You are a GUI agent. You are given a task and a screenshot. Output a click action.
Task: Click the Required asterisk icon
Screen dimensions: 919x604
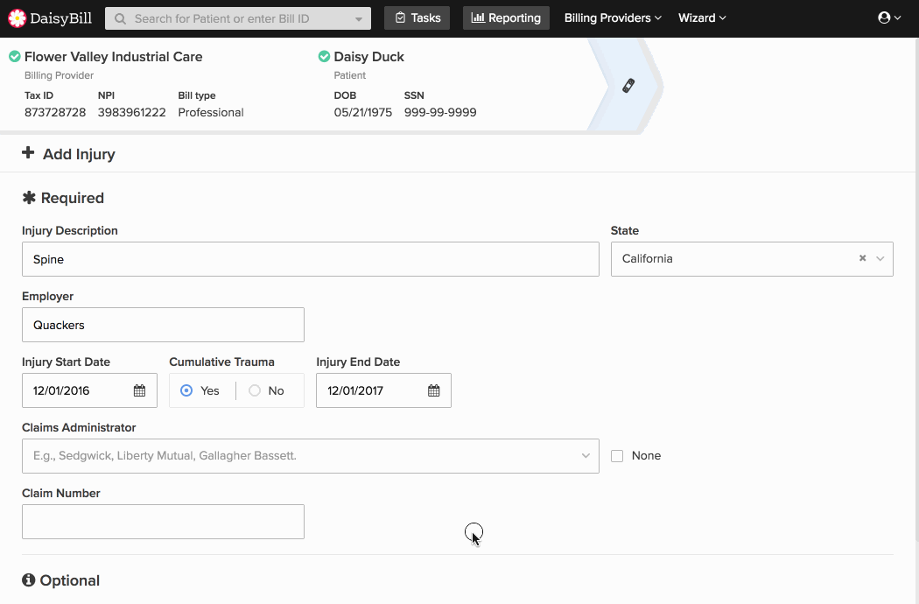tap(29, 198)
